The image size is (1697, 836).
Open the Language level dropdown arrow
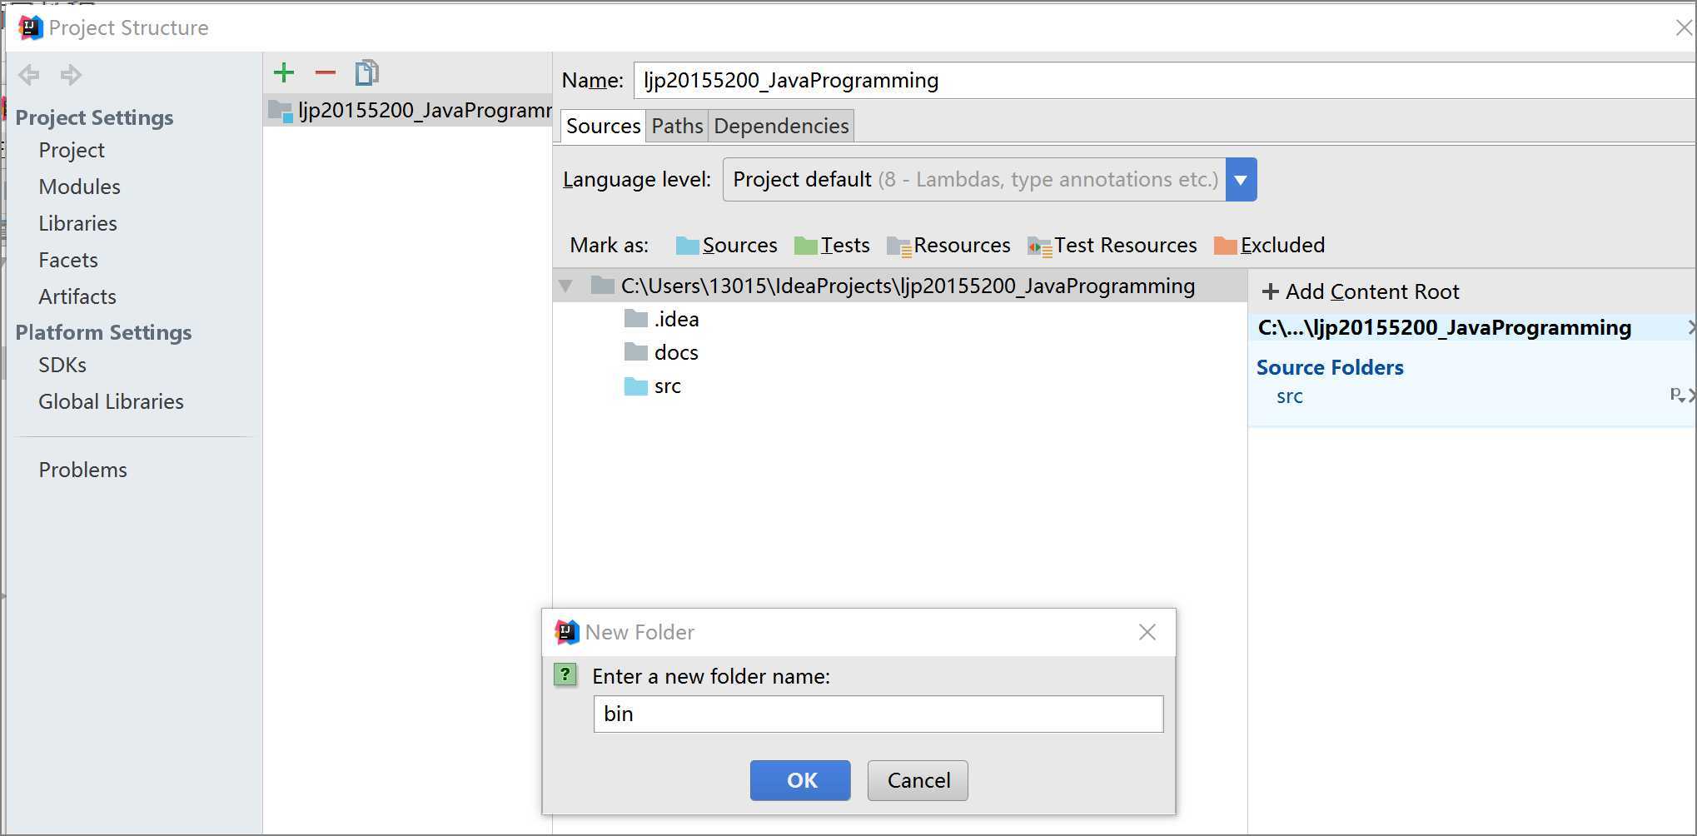tap(1241, 179)
